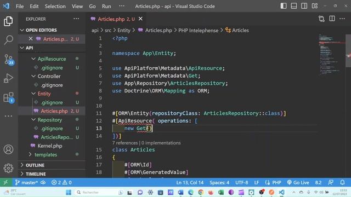
Task: Click the feedback icon in the status bar
Action: (331, 182)
